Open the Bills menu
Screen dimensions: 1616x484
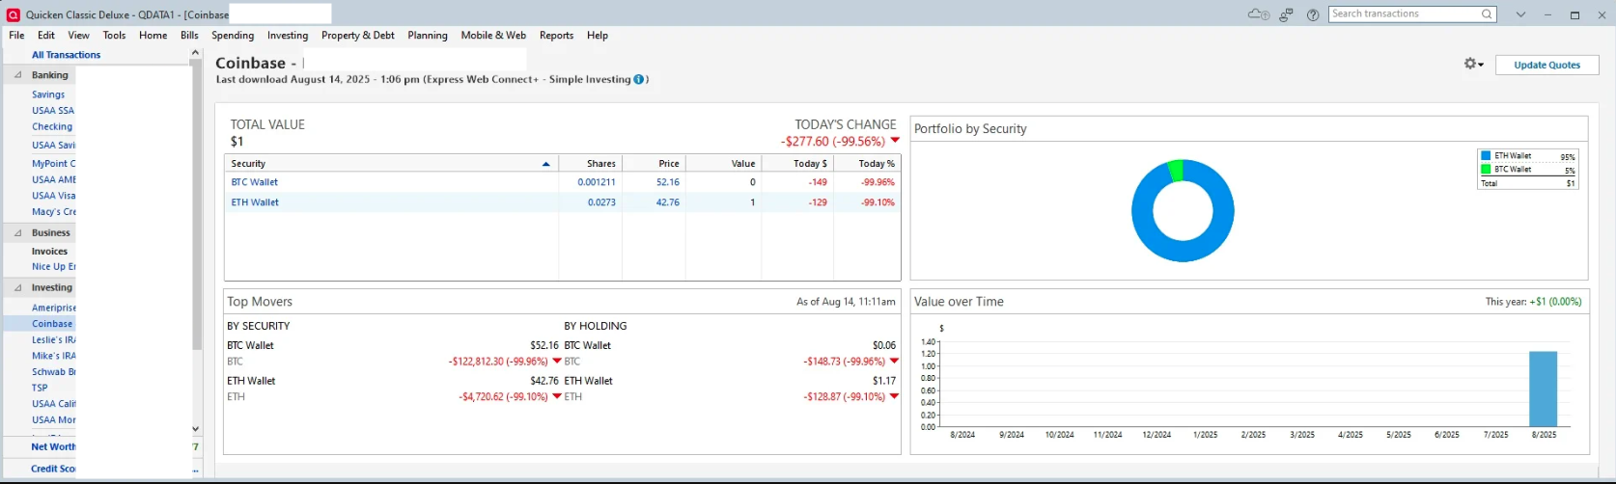point(189,35)
